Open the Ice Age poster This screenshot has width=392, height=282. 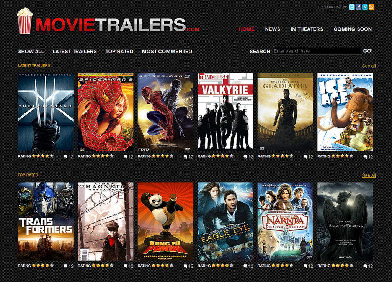(345, 112)
